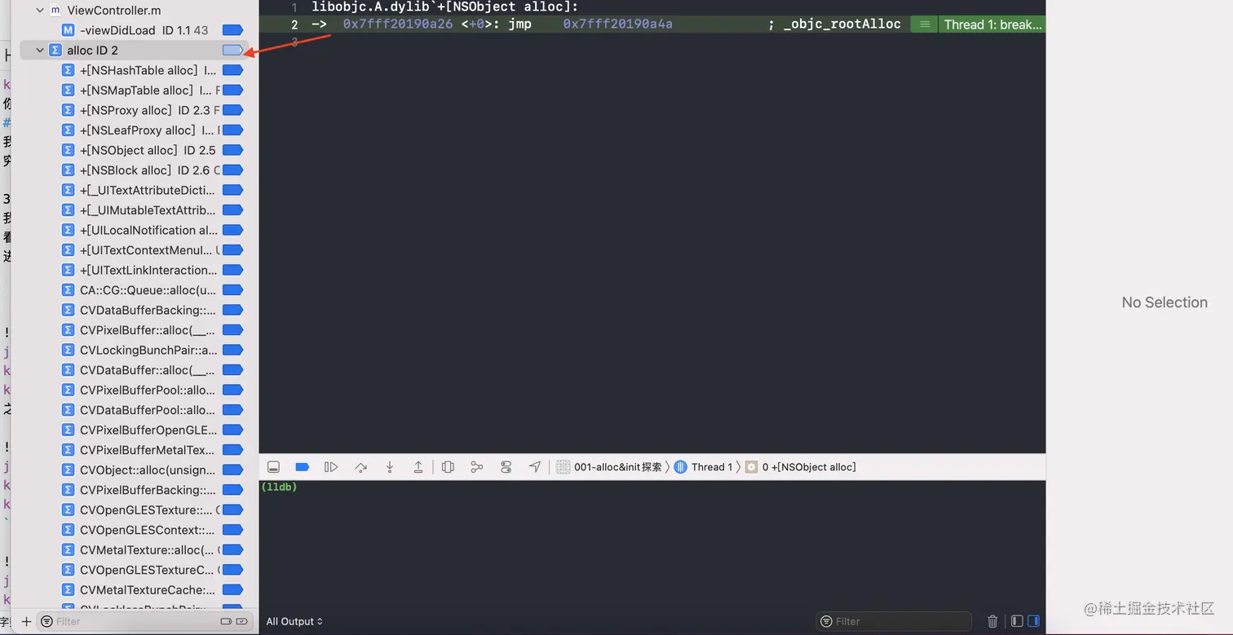Disable the CVPixelBufferPool::allo... breakpoint
The width and height of the screenshot is (1233, 635).
point(233,390)
